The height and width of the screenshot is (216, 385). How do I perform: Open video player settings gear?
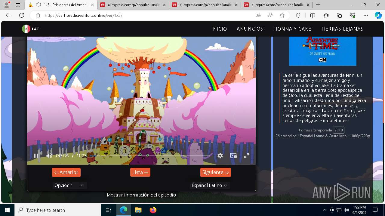[x=220, y=156]
